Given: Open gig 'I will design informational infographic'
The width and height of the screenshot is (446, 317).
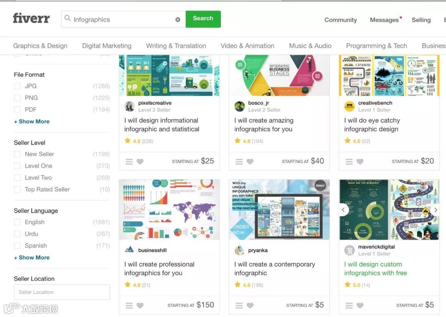Looking at the screenshot, I should point(161,125).
